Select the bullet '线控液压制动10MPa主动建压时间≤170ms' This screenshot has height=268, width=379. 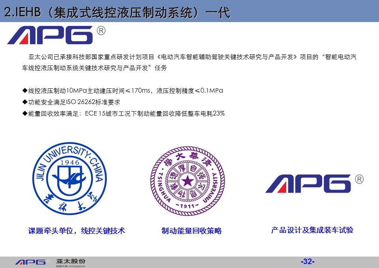click(x=122, y=91)
